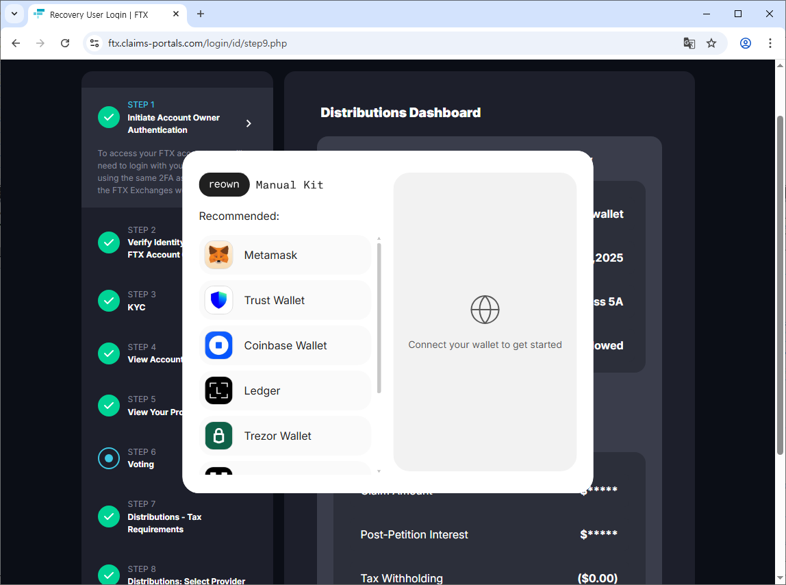Click the Distributions Dashboard heading
This screenshot has width=786, height=585.
(401, 112)
